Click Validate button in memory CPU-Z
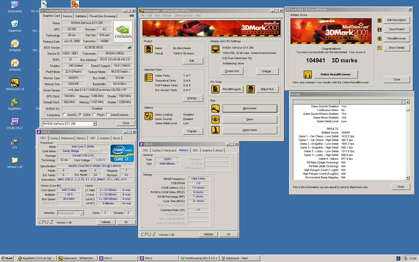The height and width of the screenshot is (262, 419). (x=208, y=234)
